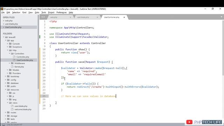Expand the public folder
This screenshot has height=126, width=224.
(6, 86)
